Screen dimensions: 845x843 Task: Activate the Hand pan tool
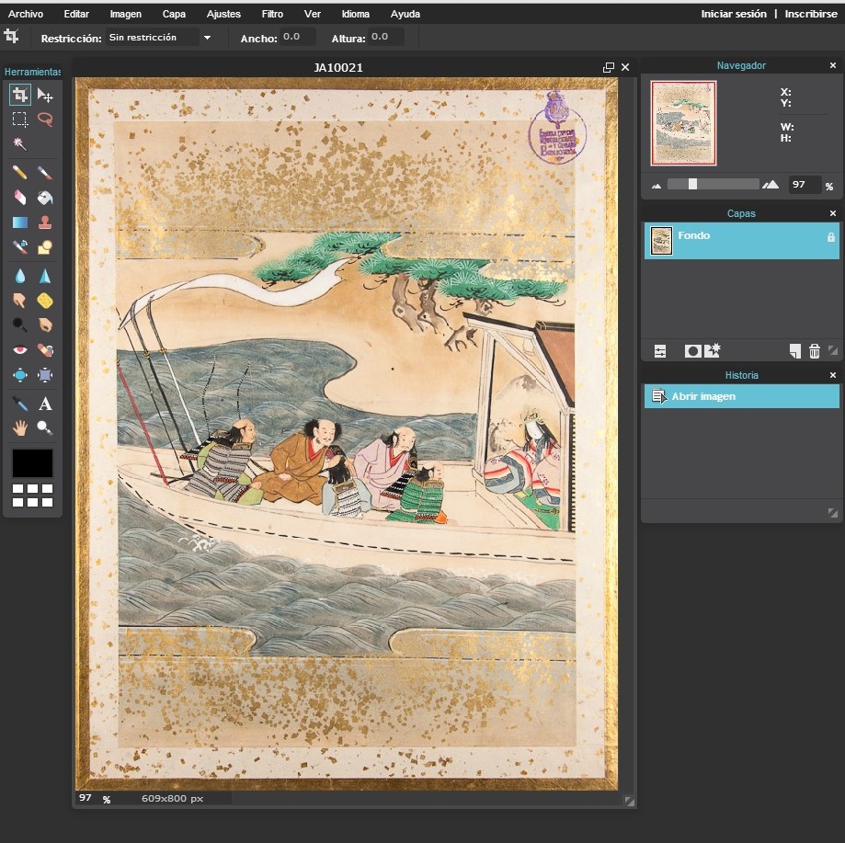pyautogui.click(x=20, y=427)
